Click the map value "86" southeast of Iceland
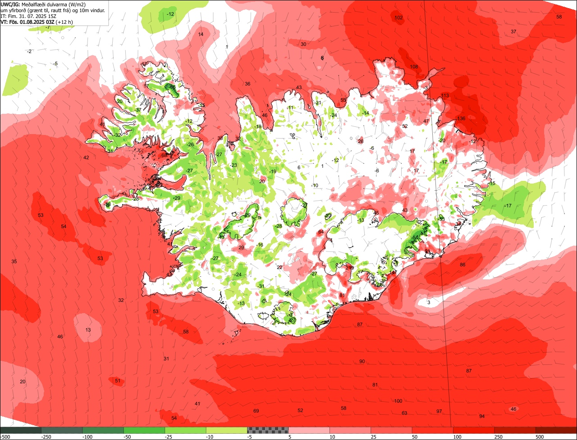 (x=463, y=265)
